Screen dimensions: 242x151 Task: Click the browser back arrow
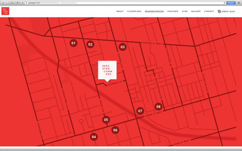pyautogui.click(x=3, y=3)
